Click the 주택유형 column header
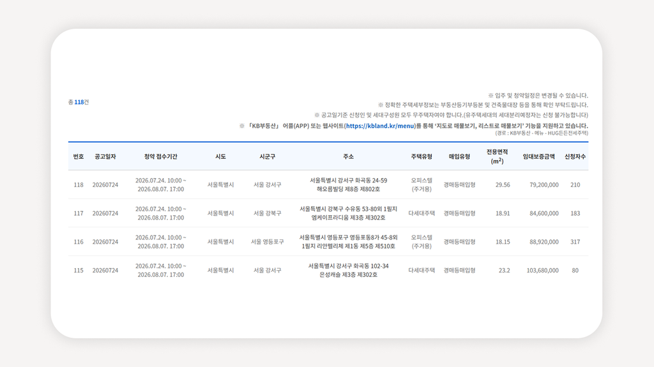Viewport: 654px width, 367px height. click(x=422, y=156)
